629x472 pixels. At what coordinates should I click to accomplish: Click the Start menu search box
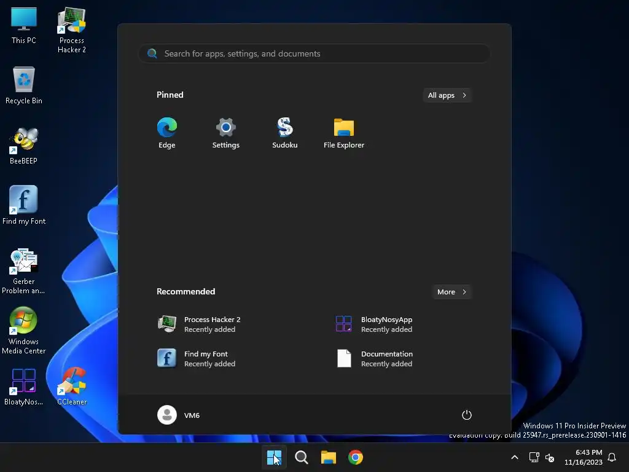tap(314, 53)
